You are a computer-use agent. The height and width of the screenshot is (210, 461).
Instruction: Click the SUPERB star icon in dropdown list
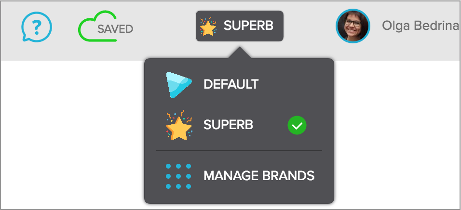click(179, 125)
